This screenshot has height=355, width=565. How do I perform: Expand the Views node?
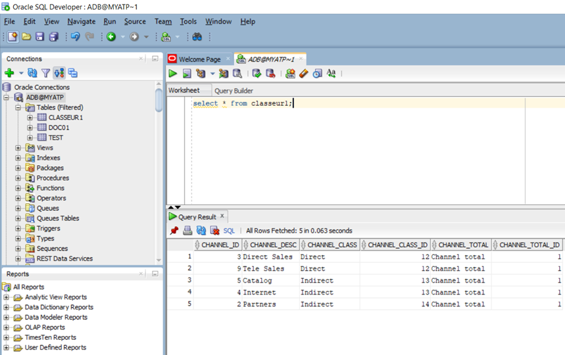(x=18, y=148)
